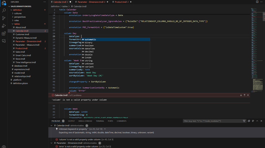The image size is (265, 148).
Task: Go to next problem with down arrow
Action: (241, 95)
